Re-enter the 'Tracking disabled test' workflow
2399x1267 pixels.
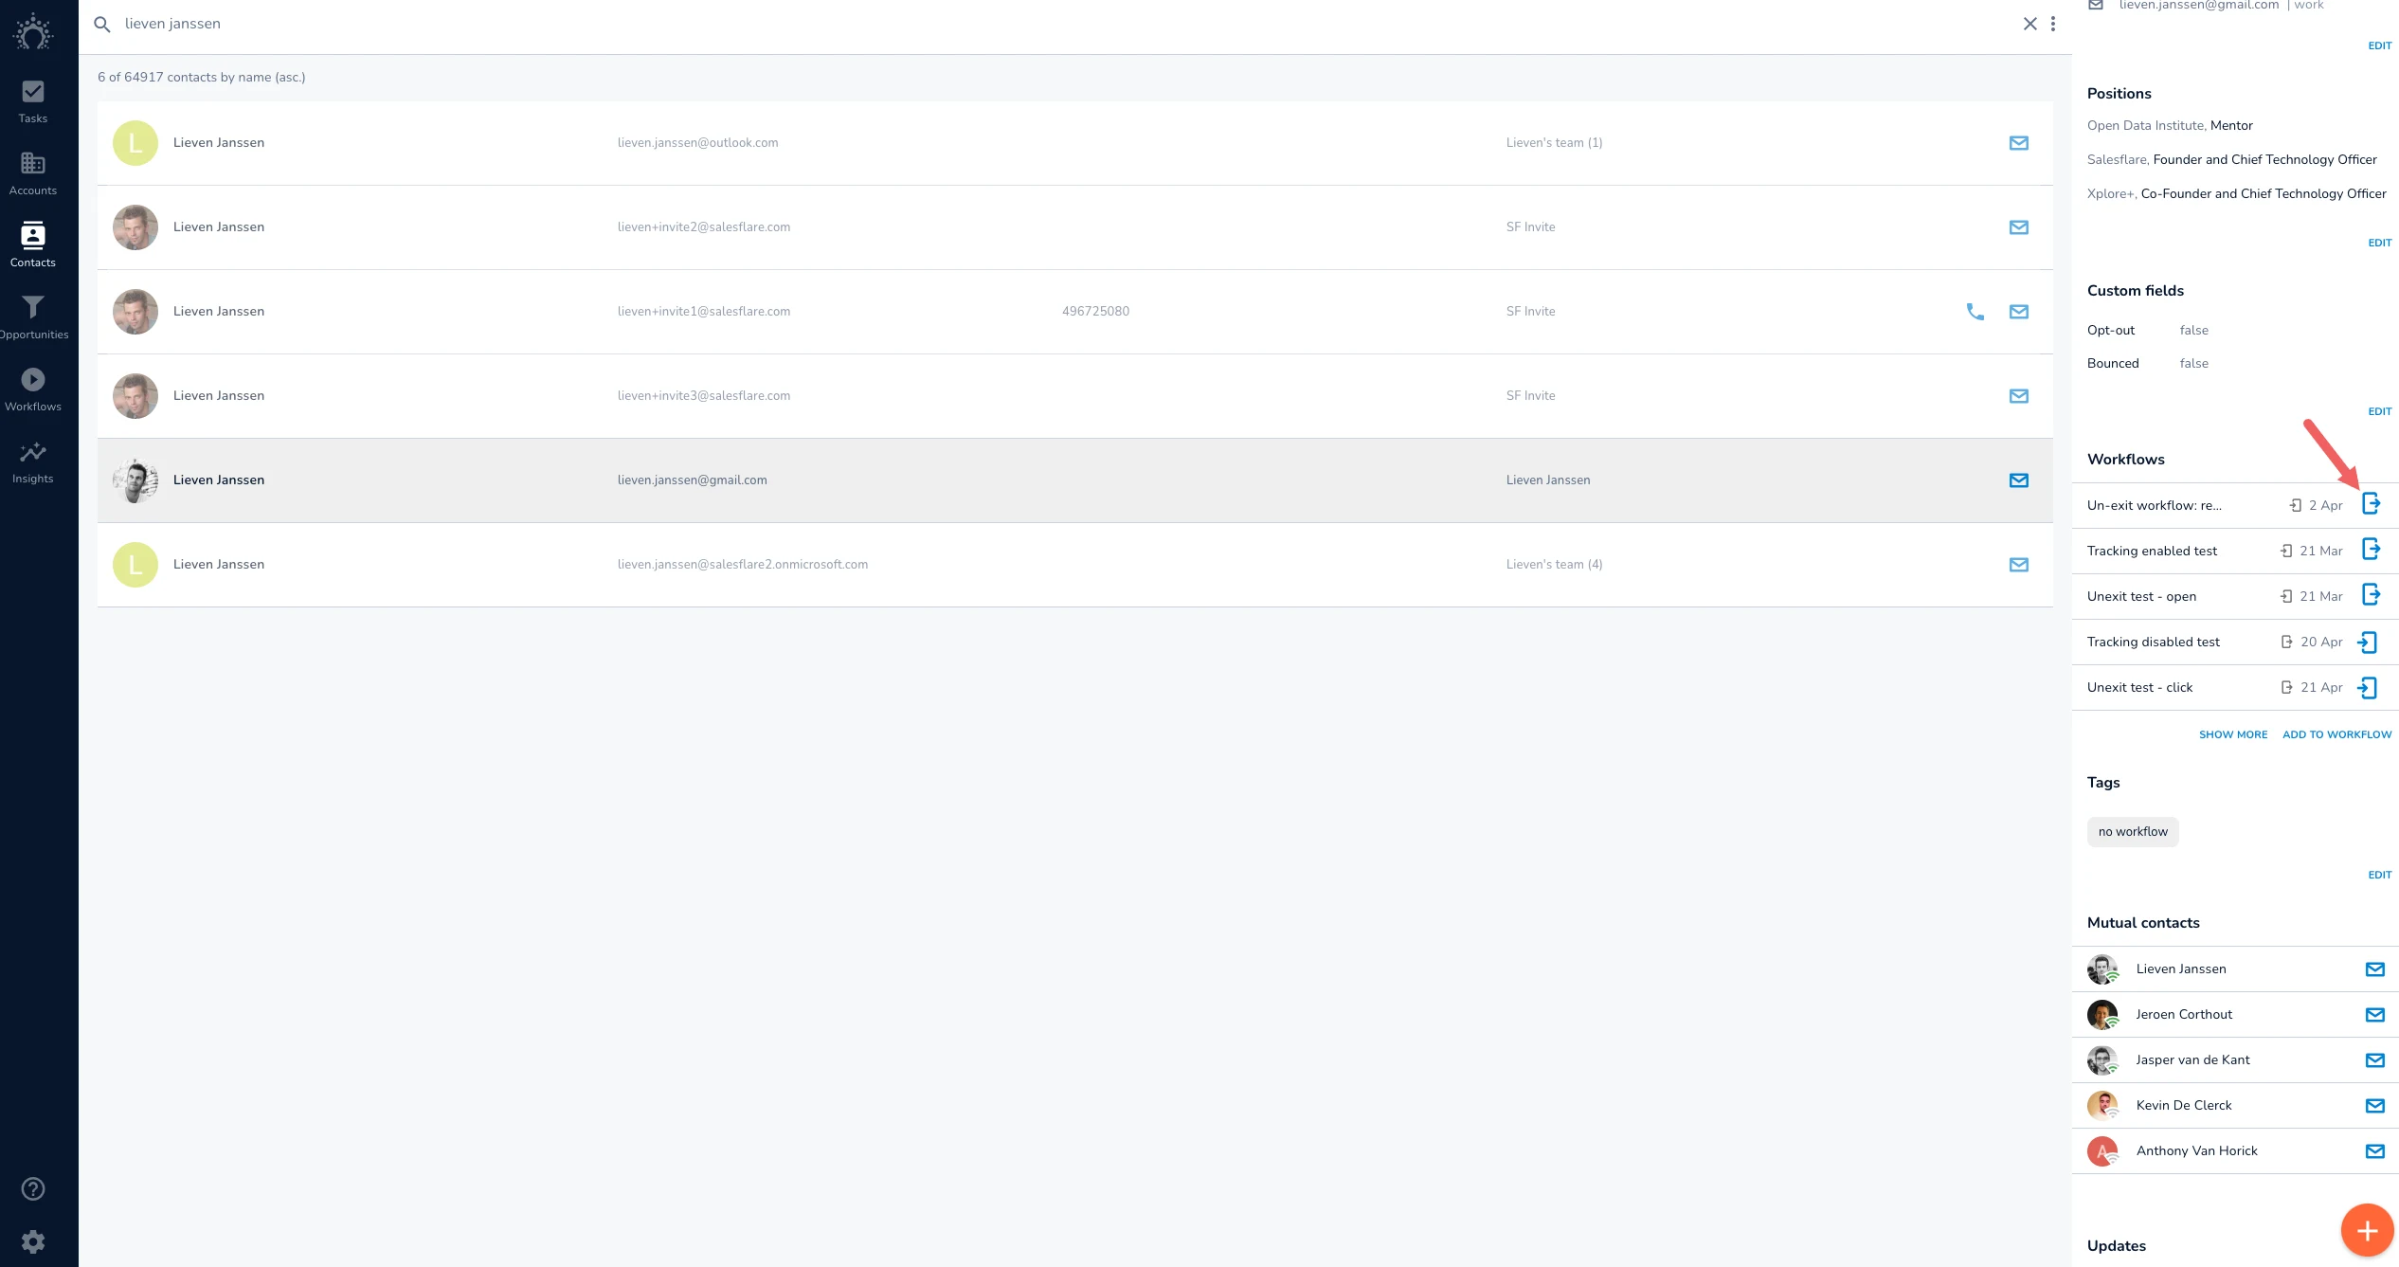[2368, 643]
